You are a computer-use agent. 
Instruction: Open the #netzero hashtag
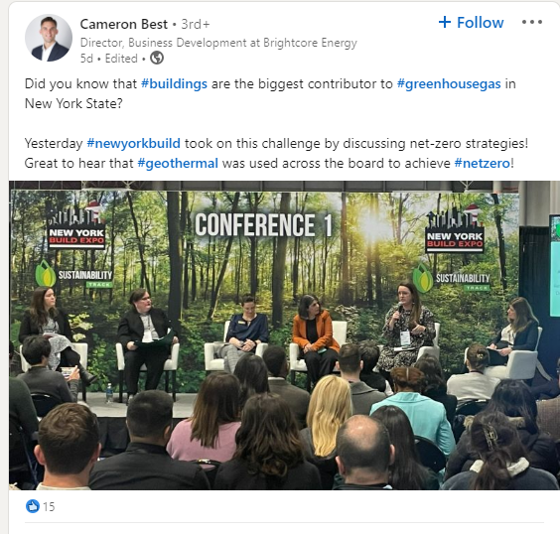point(483,163)
